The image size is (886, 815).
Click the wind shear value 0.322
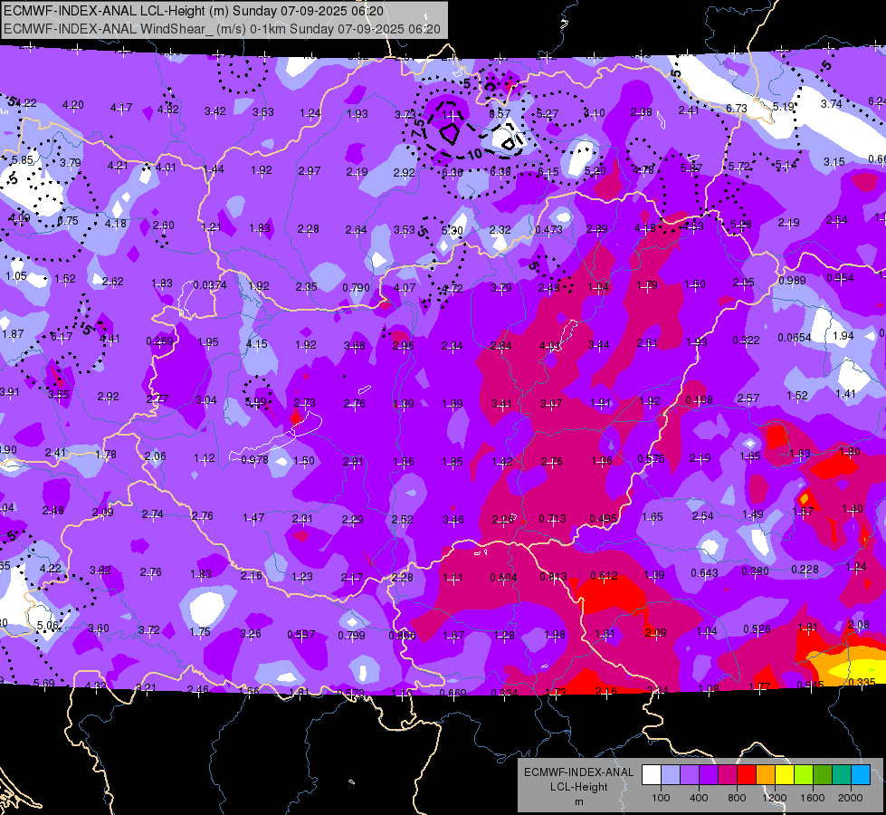[746, 340]
